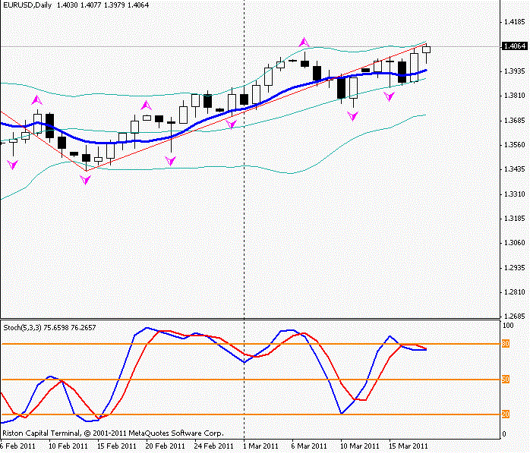The height and width of the screenshot is (457, 530).
Task: Click the orange 20 level label
Action: coord(506,414)
